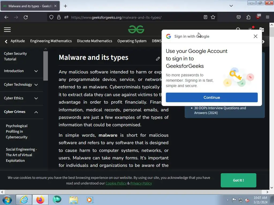Click the sidebar vertical scrollbar thumb

(45, 66)
